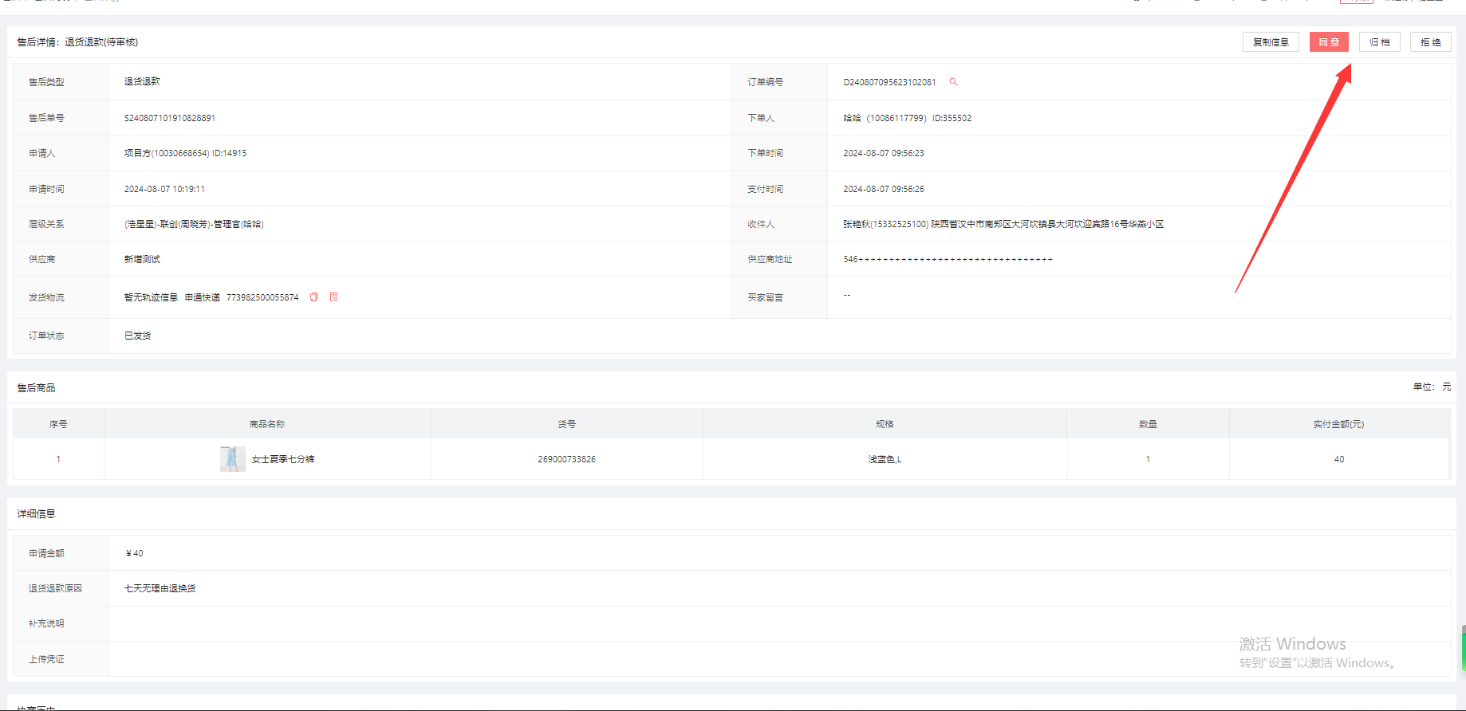
Task: Open logistics tracking details icon
Action: click(334, 297)
